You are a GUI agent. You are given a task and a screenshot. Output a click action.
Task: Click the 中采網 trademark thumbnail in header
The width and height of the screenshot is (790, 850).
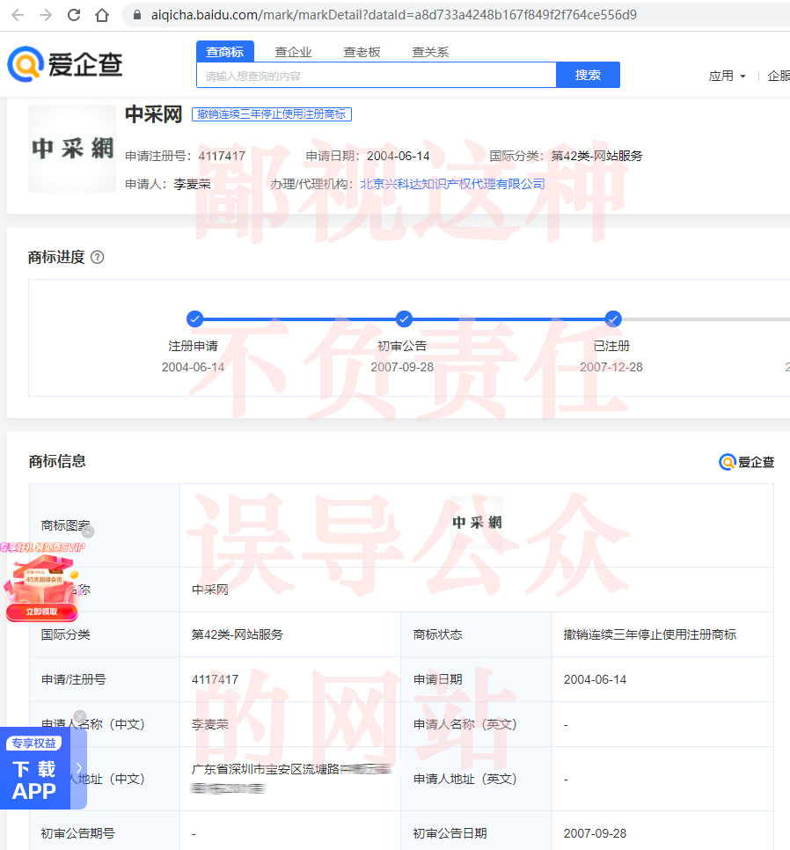pos(72,149)
